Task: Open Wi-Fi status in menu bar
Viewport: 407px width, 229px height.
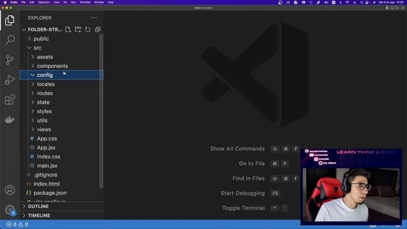Action: 347,3
